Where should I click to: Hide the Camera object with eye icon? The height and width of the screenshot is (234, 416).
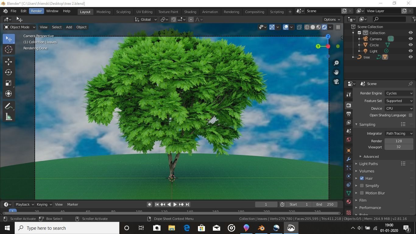pos(411,39)
